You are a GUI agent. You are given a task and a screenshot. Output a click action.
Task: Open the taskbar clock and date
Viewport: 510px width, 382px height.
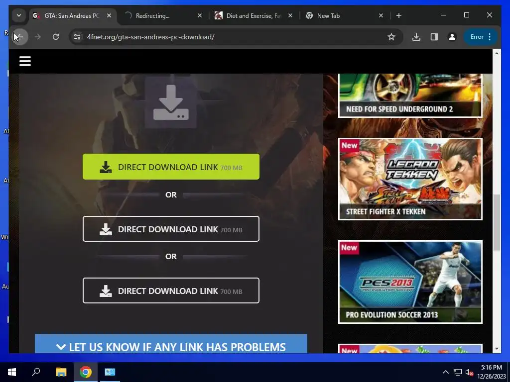(x=492, y=372)
